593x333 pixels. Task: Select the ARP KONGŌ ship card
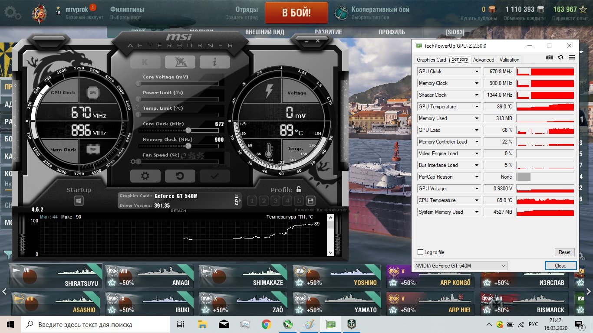click(431, 276)
